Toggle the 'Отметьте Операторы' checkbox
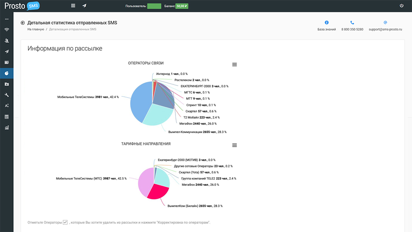The height and width of the screenshot is (232, 412). click(x=65, y=222)
